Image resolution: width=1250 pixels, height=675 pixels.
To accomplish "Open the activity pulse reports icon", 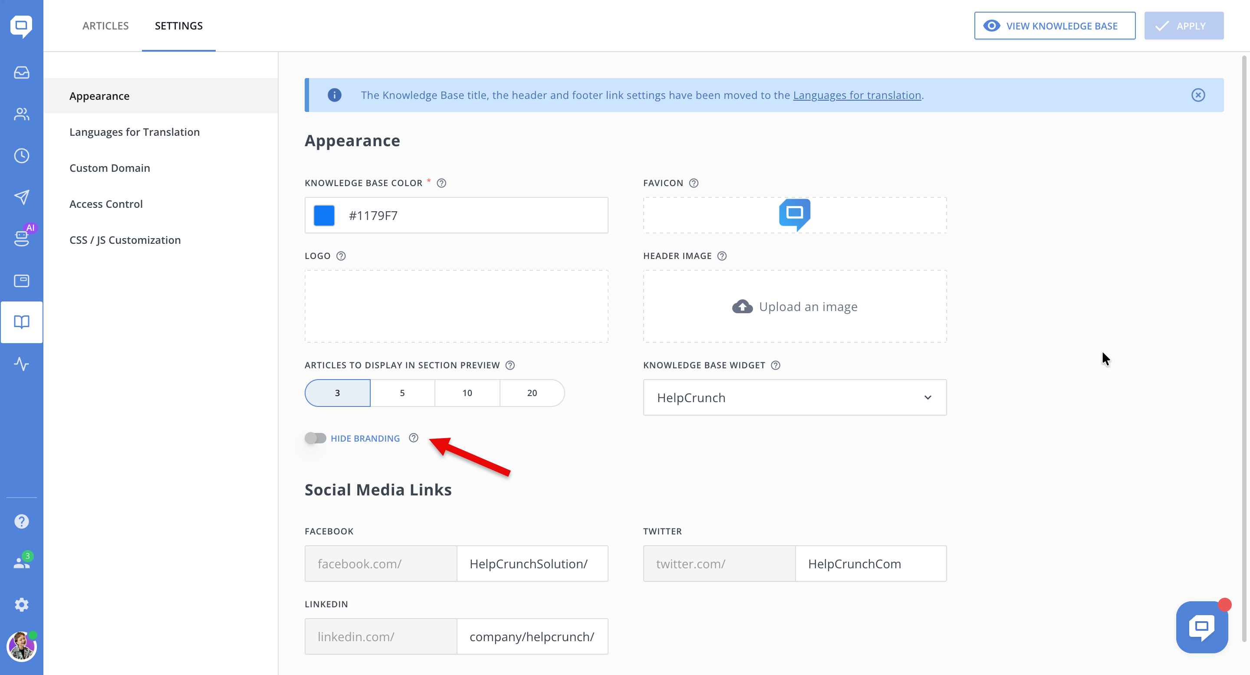I will coord(21,364).
